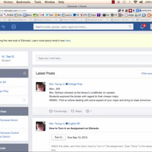The width and height of the screenshot is (152, 152).
Task: Click the red square icon in menu bar
Action: 113,2
